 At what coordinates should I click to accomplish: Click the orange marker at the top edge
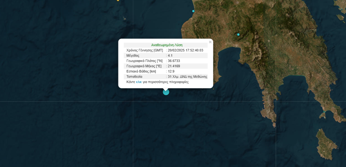click(x=118, y=0)
